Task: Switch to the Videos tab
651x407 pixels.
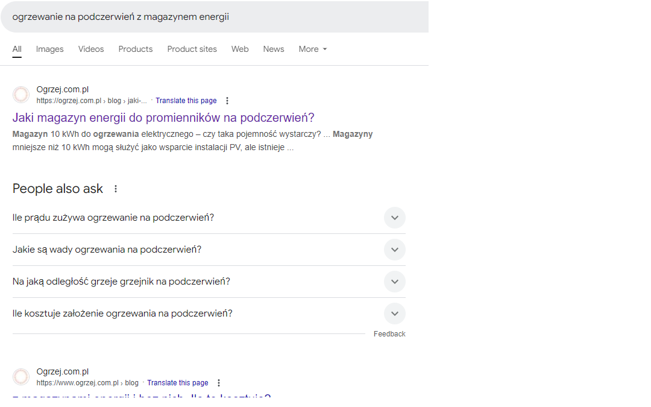Action: click(91, 49)
